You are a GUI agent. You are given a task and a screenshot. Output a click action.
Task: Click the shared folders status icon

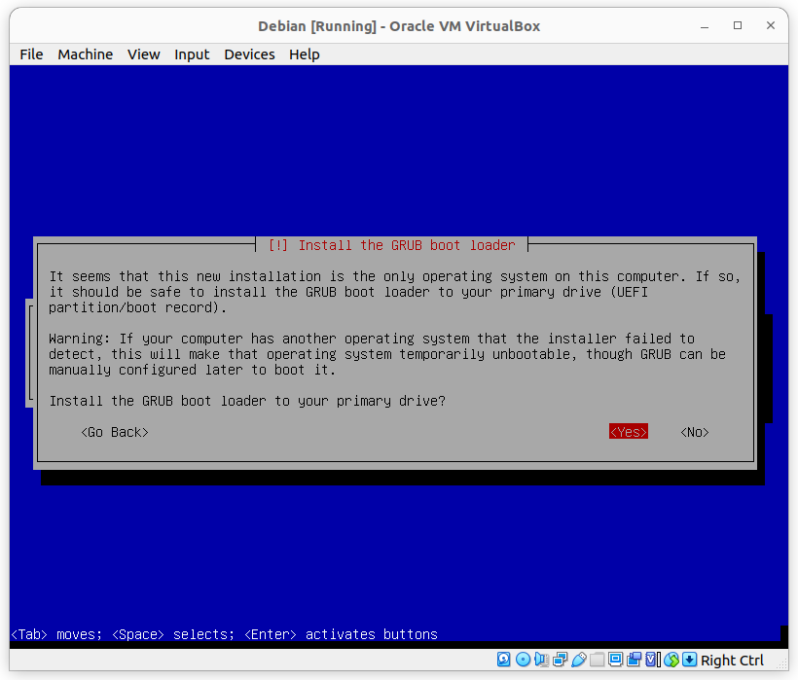pyautogui.click(x=597, y=660)
